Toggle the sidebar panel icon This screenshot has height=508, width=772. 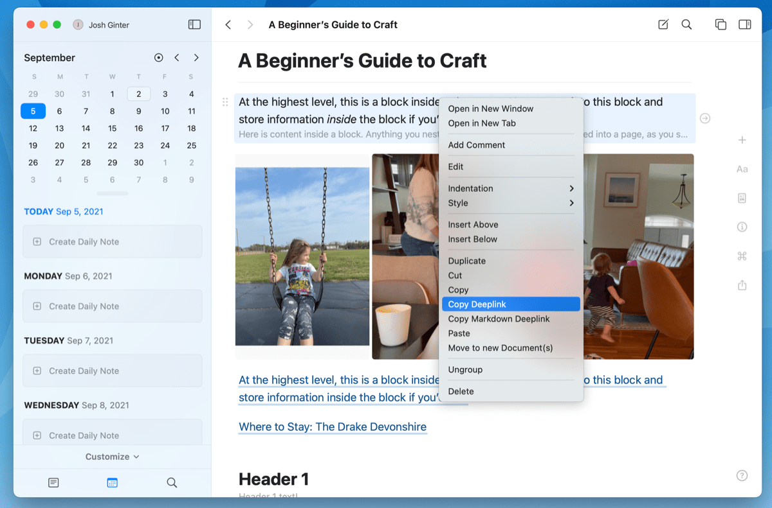tap(194, 24)
